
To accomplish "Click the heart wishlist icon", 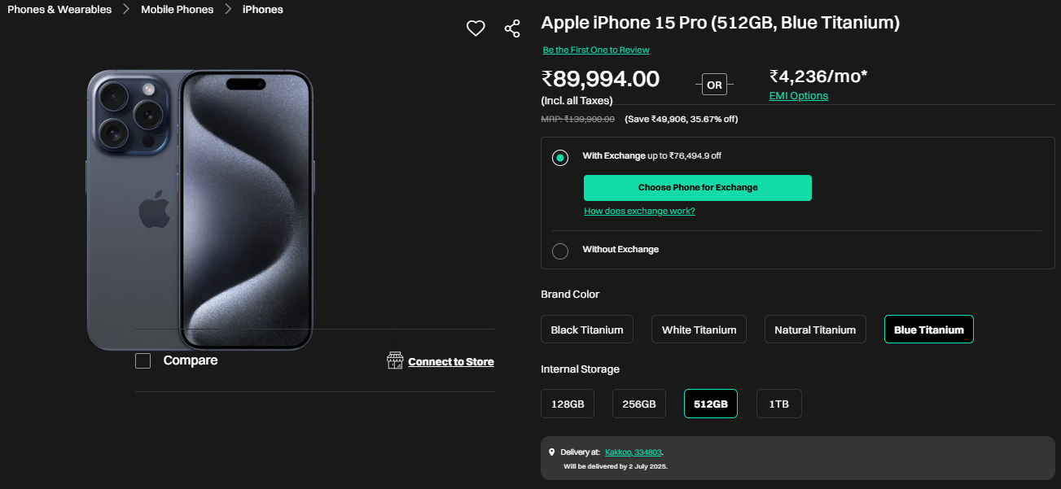I will (476, 28).
